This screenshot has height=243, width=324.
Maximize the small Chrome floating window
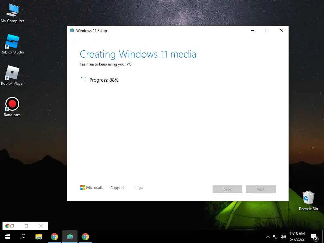coord(26,226)
